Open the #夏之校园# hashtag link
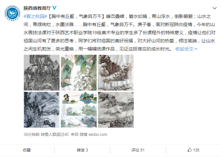 (x=35, y=16)
